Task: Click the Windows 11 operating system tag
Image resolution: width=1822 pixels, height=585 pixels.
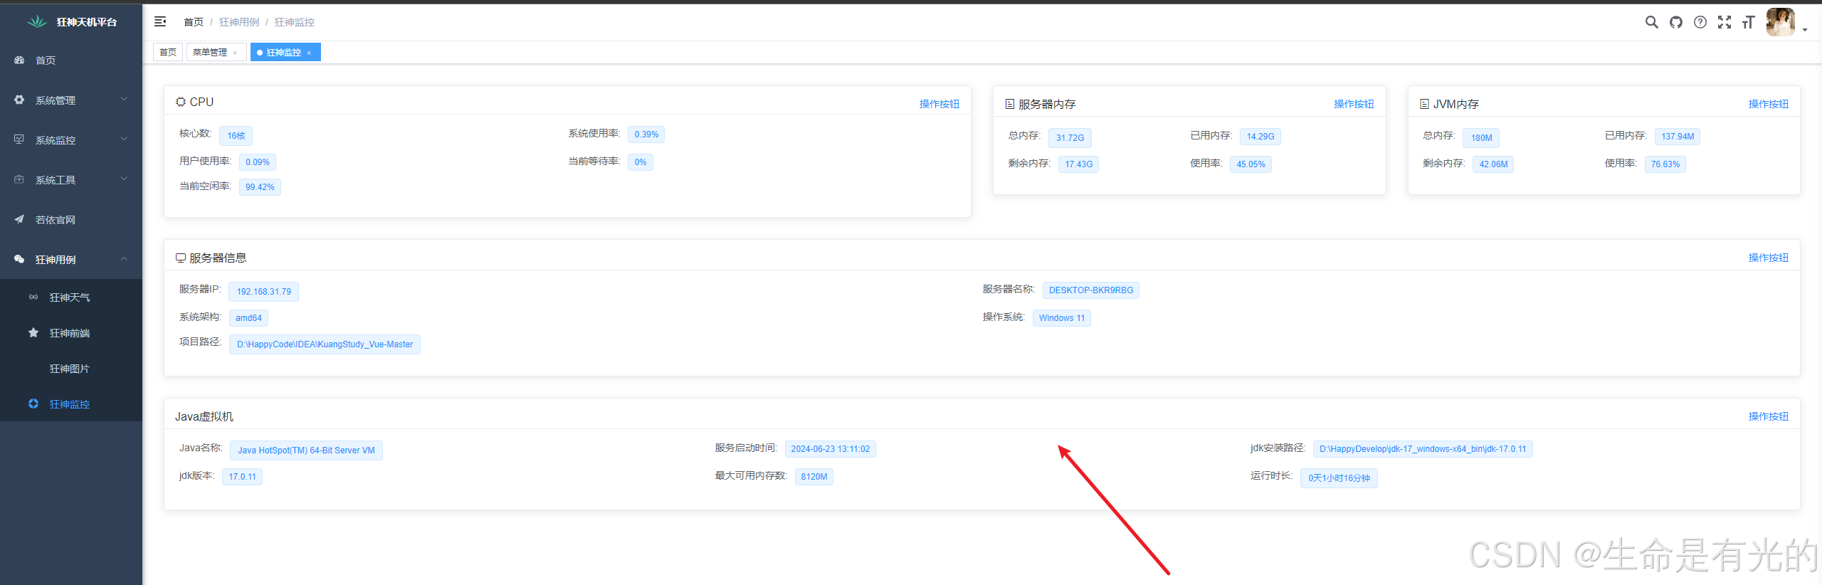Action: [1062, 318]
